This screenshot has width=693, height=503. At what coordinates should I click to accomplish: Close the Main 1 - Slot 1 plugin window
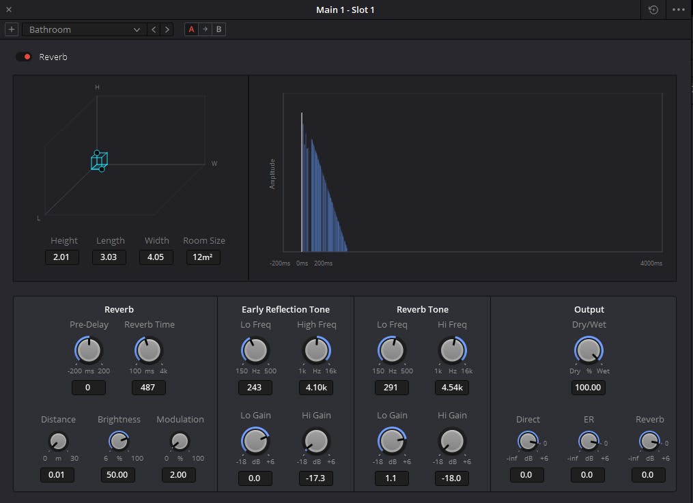click(9, 10)
